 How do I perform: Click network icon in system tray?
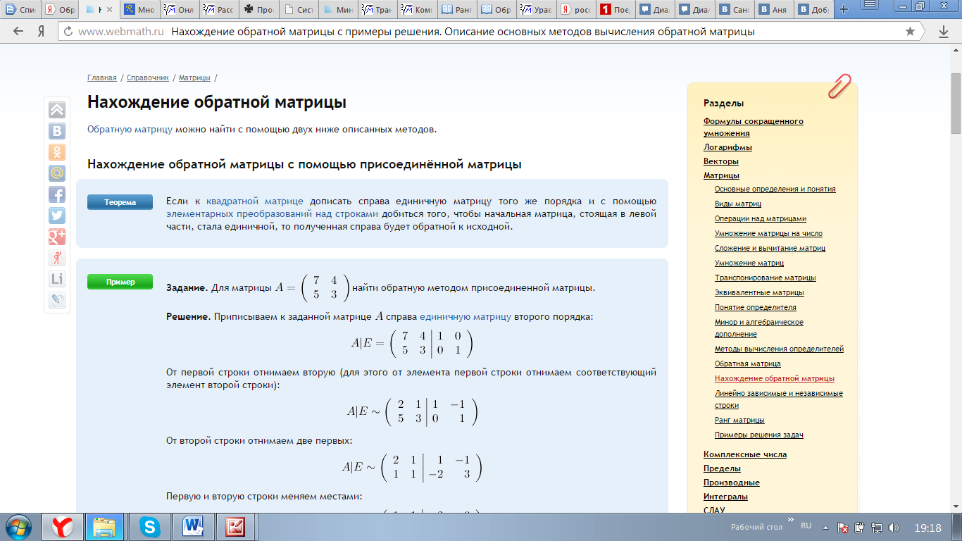point(877,528)
